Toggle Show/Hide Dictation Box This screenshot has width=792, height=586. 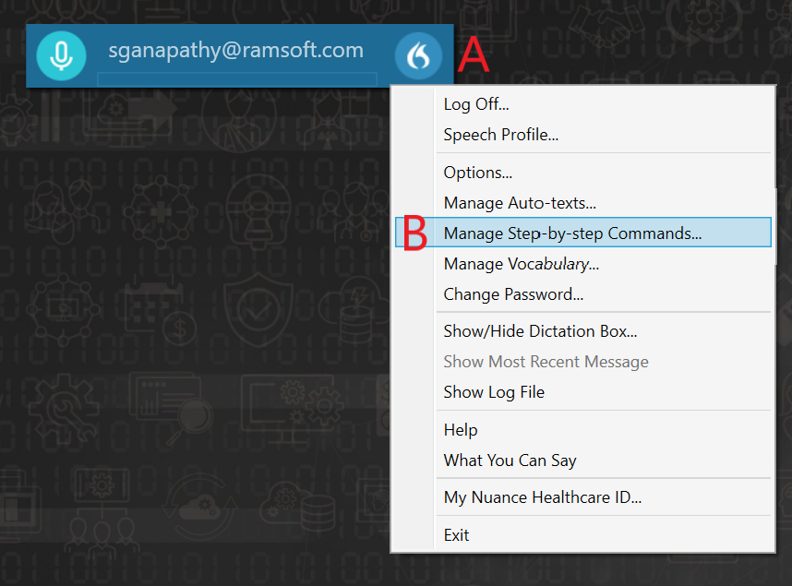pyautogui.click(x=540, y=331)
